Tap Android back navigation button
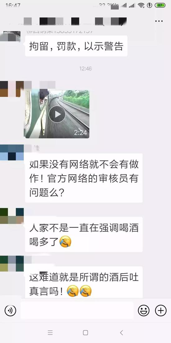The width and height of the screenshot is (171, 343). coord(122,333)
